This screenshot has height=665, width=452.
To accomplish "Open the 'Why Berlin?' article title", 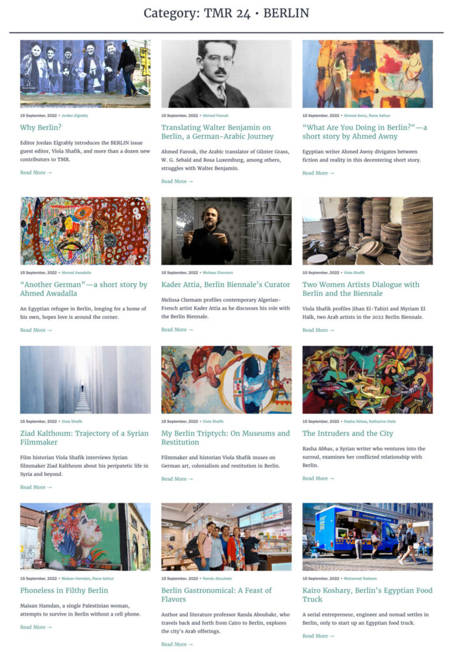I will coord(41,127).
